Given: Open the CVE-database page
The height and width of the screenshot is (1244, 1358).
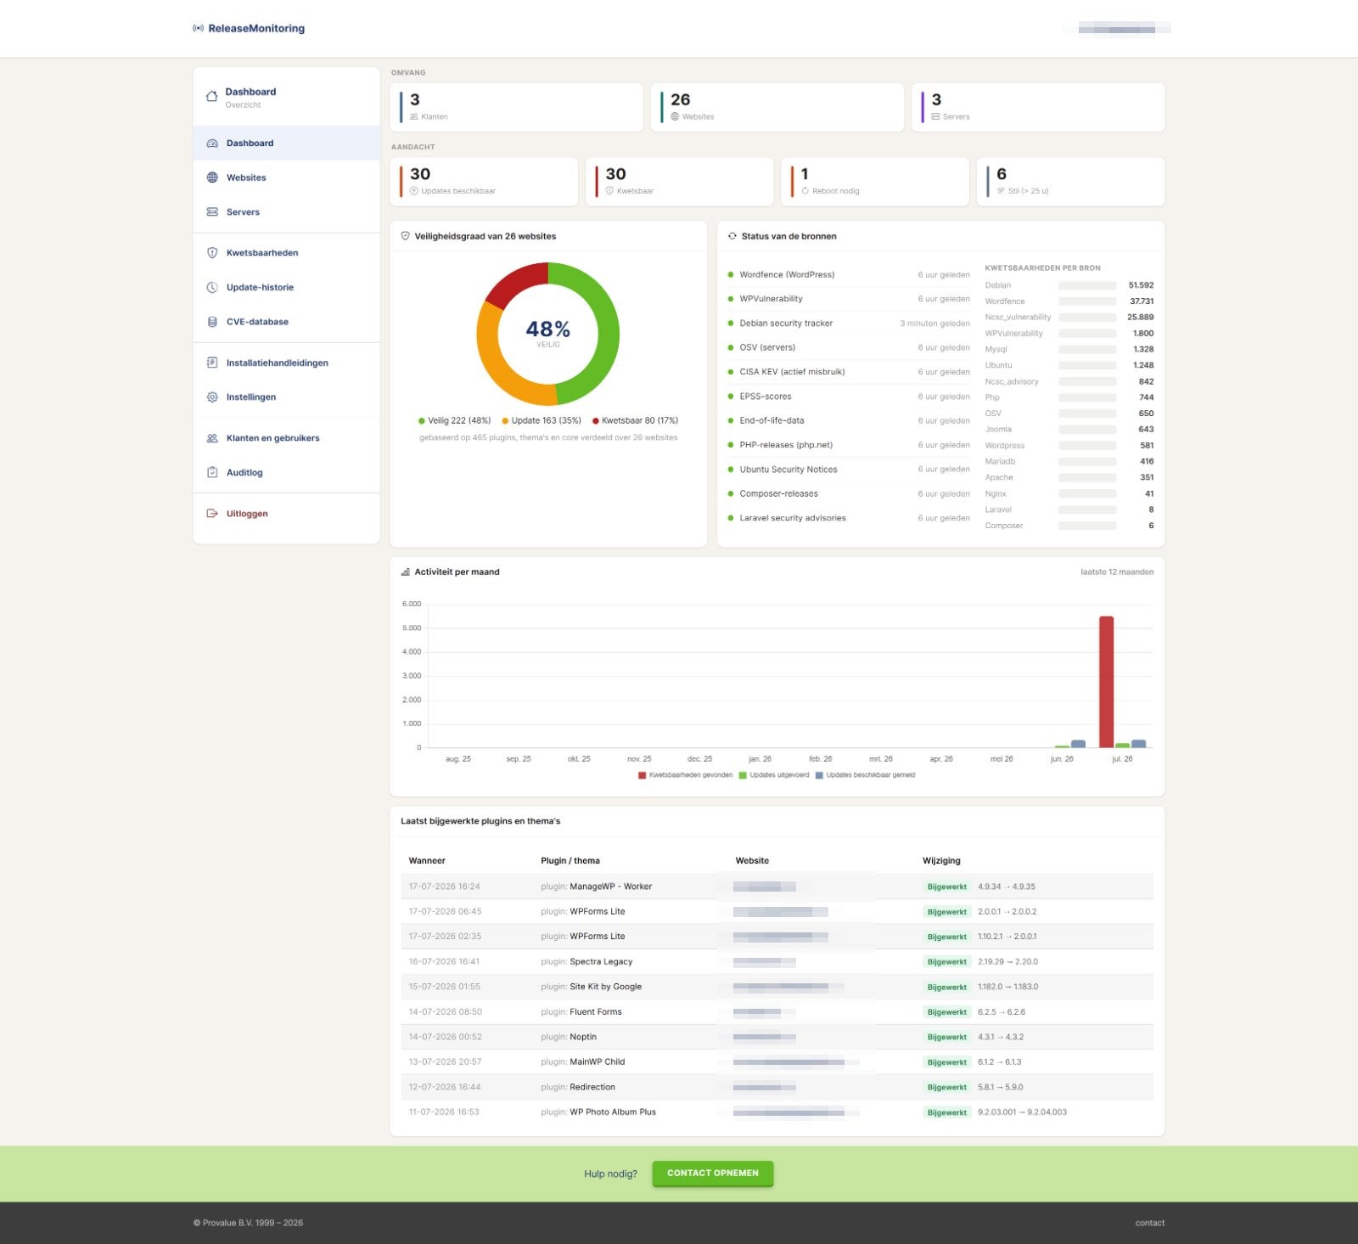Looking at the screenshot, I should coord(286,322).
